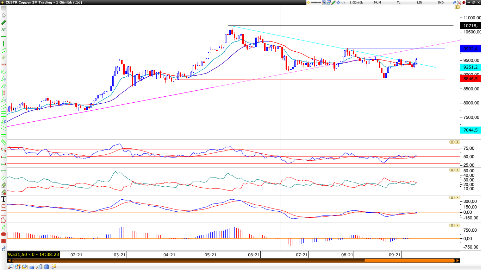
Task: Select the vertical line tool
Action: point(4,44)
